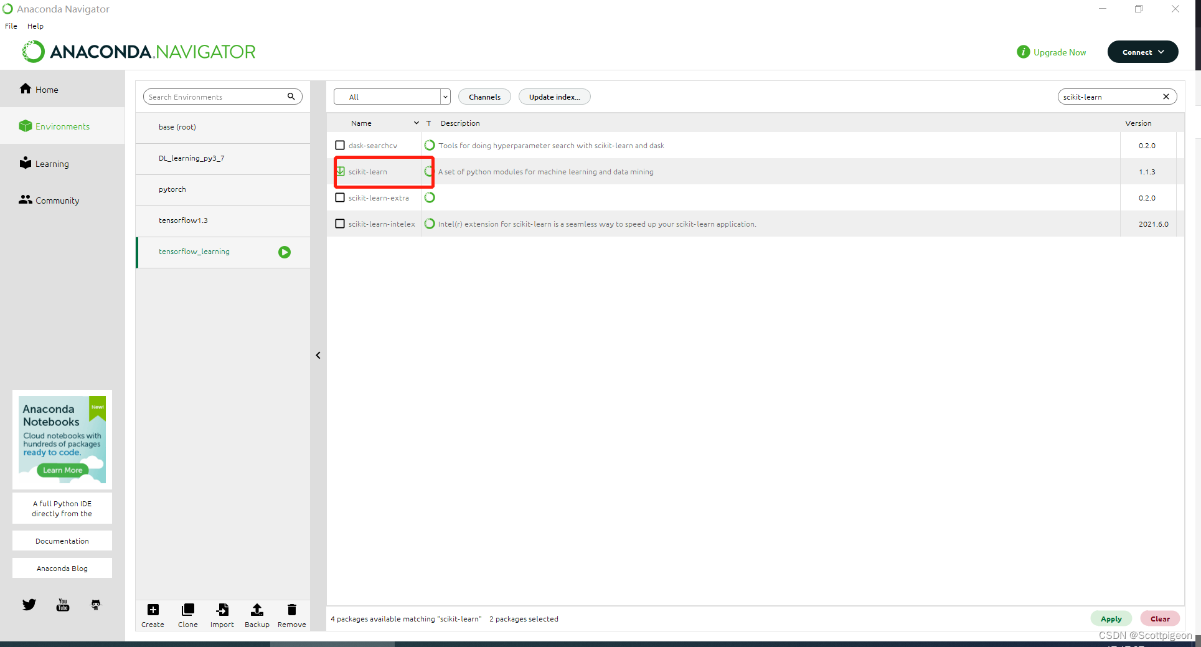Sort by the Name column header
Screen dimensions: 1201x647
coord(361,123)
